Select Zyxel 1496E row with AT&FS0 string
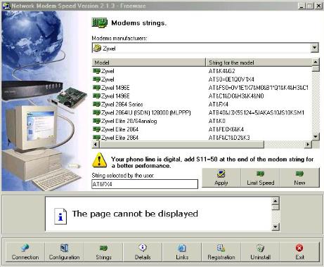The width and height of the screenshot is (324, 267). tap(202, 88)
